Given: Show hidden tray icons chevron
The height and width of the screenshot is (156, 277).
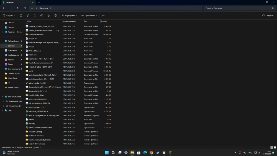Looking at the screenshot, I should pyautogui.click(x=235, y=153).
